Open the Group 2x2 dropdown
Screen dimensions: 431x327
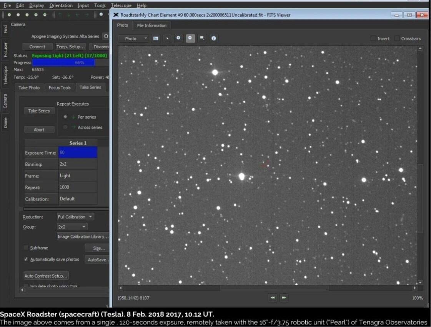pyautogui.click(x=72, y=227)
